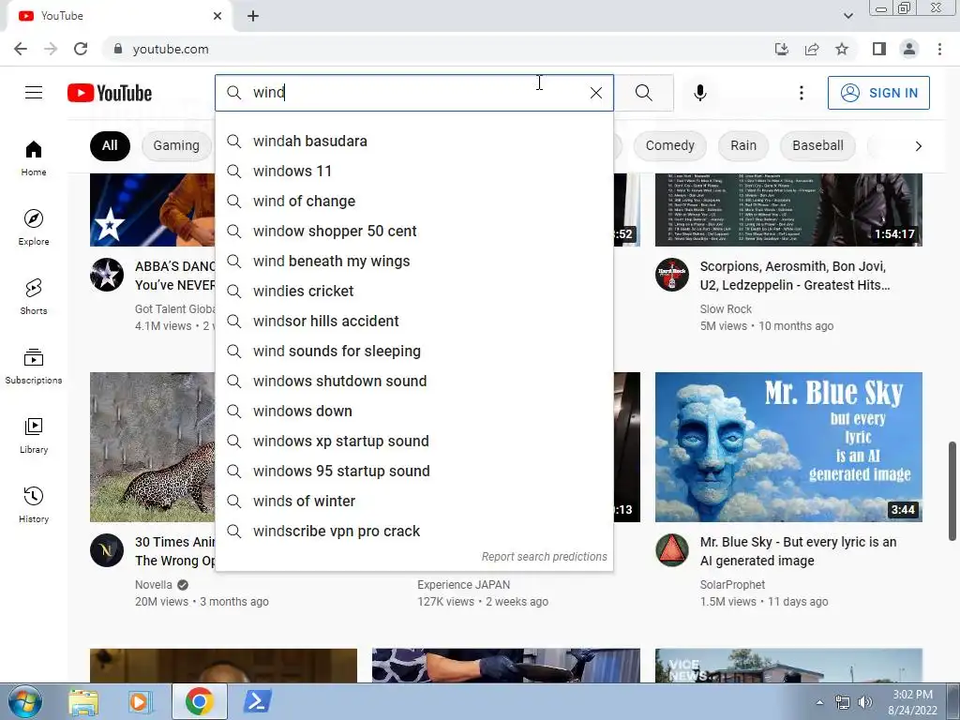The image size is (960, 720).
Task: Open a new browser tab
Action: click(253, 16)
